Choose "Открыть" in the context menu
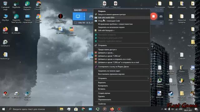200x112 pixels. pyautogui.click(x=122, y=11)
